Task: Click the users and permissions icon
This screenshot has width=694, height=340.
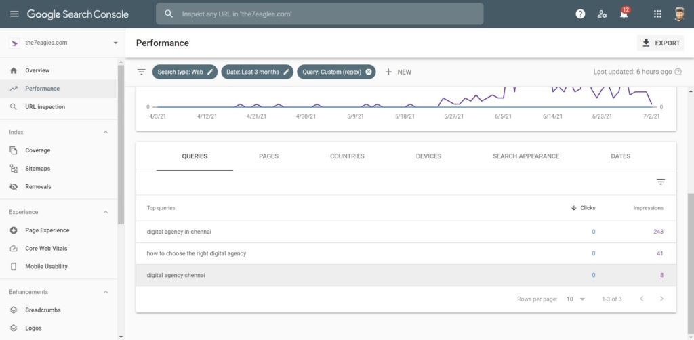Action: click(x=602, y=14)
